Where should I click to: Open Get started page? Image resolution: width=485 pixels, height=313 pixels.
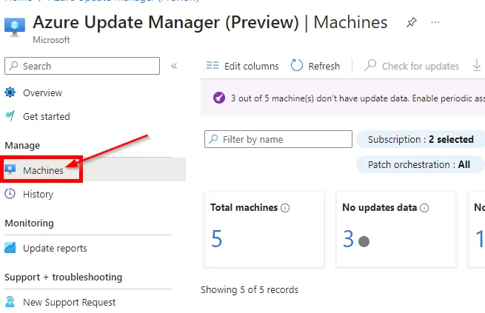click(46, 116)
